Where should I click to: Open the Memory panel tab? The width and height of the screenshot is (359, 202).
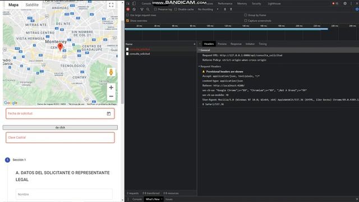click(242, 3)
